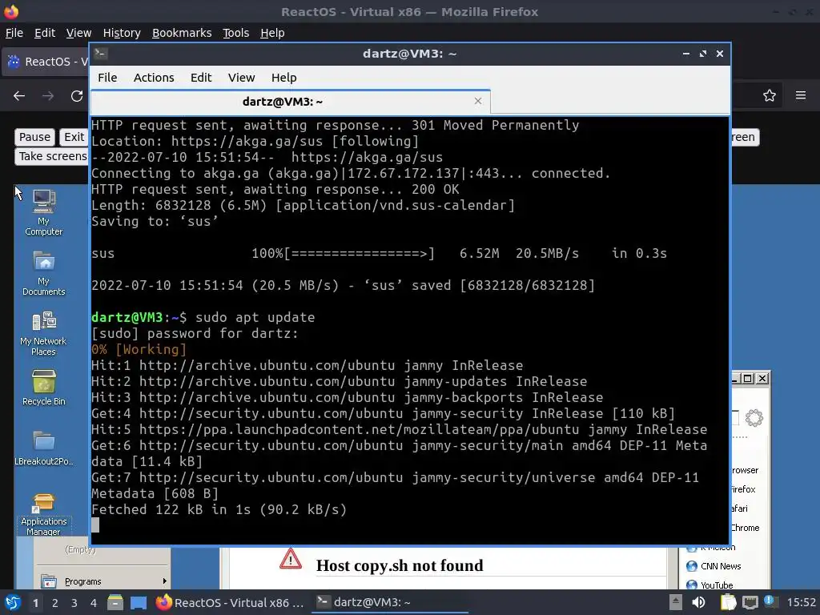Click the Exit button in v86 page
Viewport: 820px width, 615px height.
point(74,137)
